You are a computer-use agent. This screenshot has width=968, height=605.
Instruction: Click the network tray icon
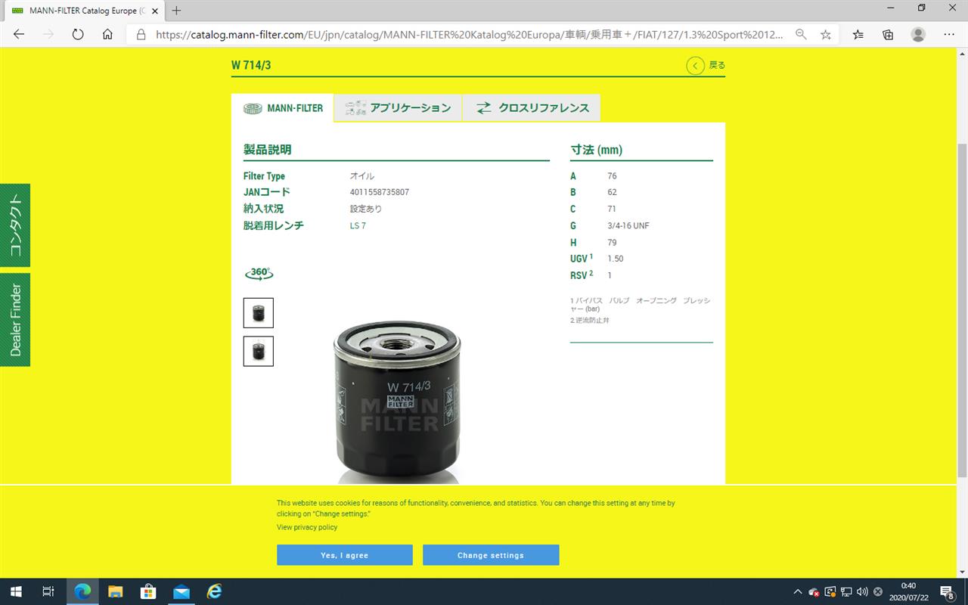845,591
